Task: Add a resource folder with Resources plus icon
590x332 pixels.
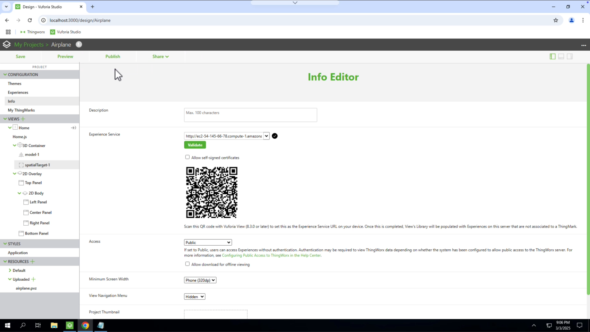Action: [32, 262]
